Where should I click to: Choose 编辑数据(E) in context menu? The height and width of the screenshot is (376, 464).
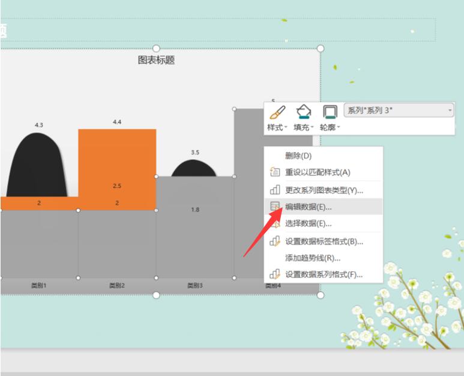click(323, 207)
